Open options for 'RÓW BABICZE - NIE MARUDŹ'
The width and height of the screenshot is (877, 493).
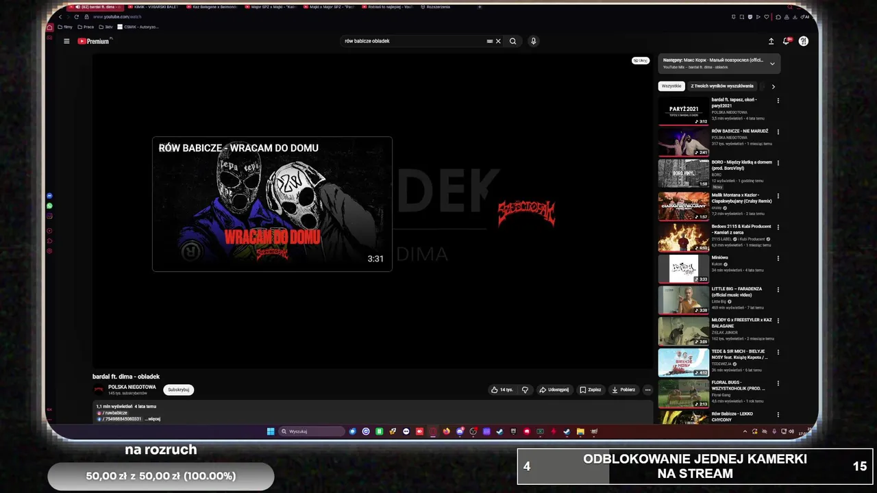778,132
